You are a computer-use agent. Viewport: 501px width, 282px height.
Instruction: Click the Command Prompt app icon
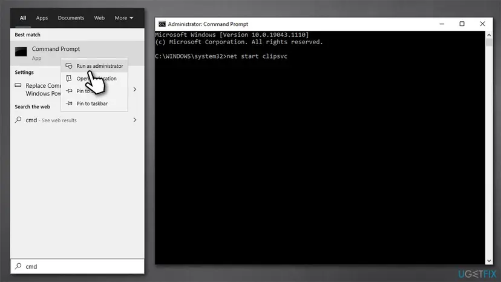click(21, 52)
